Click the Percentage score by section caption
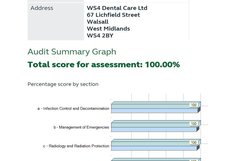232x161 pixels. (63, 84)
